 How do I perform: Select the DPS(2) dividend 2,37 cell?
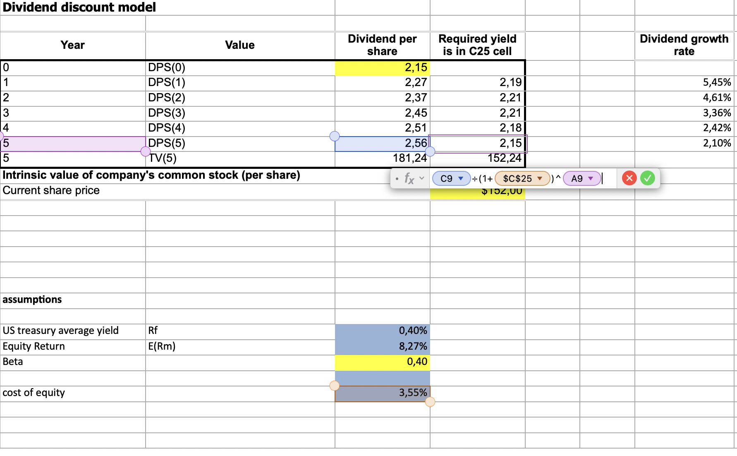pos(383,98)
